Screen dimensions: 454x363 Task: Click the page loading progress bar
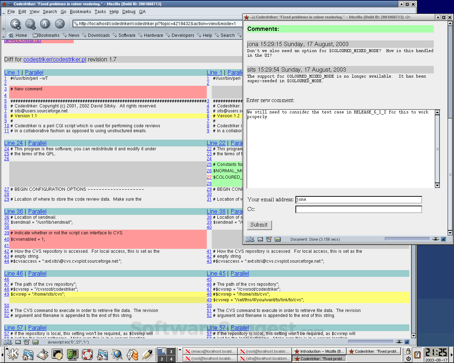(x=371, y=341)
